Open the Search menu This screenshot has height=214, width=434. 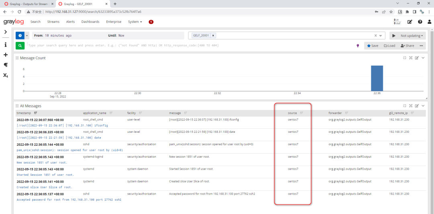pos(35,22)
